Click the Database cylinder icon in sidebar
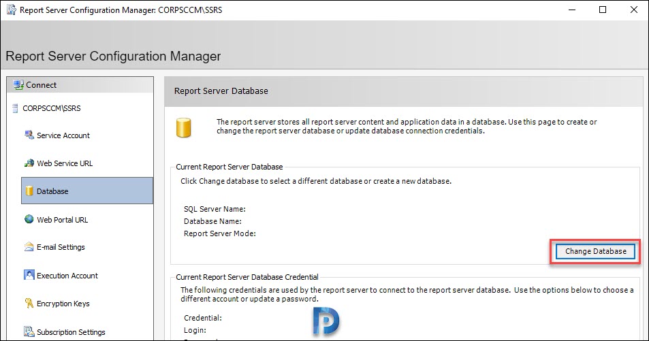This screenshot has width=649, height=341. pyautogui.click(x=29, y=191)
